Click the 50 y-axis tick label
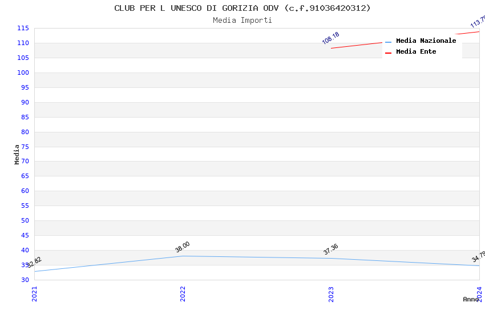This screenshot has height=314, width=485. [25, 220]
